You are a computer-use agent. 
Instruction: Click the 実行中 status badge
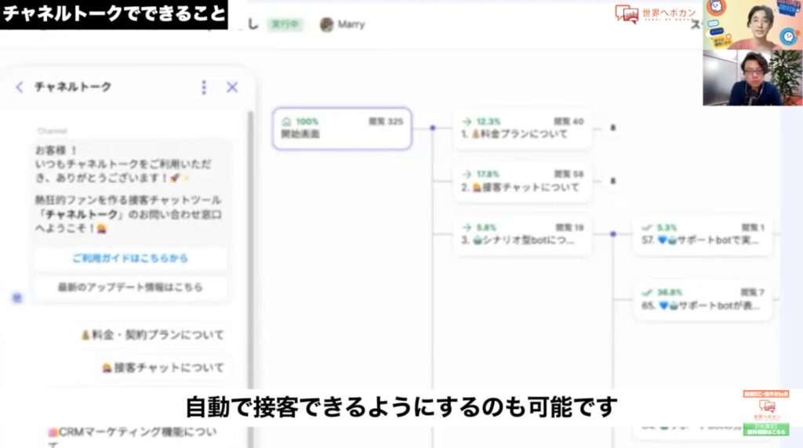tap(285, 24)
